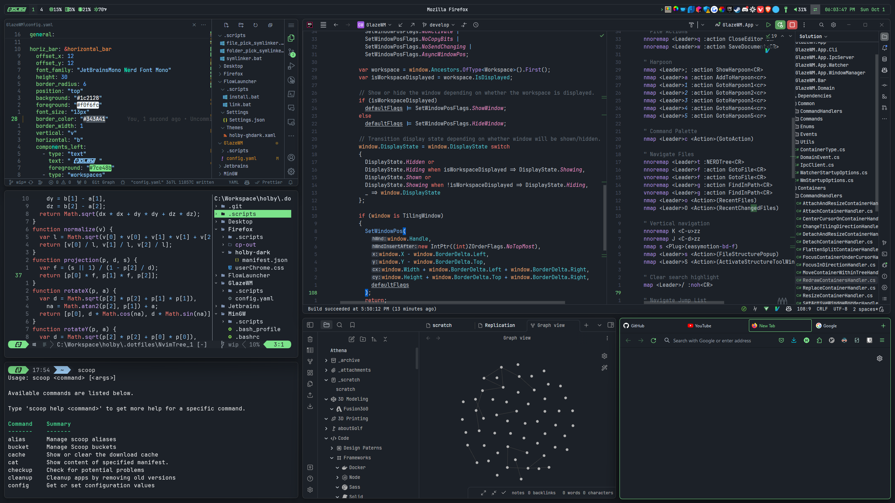Image resolution: width=895 pixels, height=503 pixels.
Task: Click the Rider Run button
Action: click(768, 25)
